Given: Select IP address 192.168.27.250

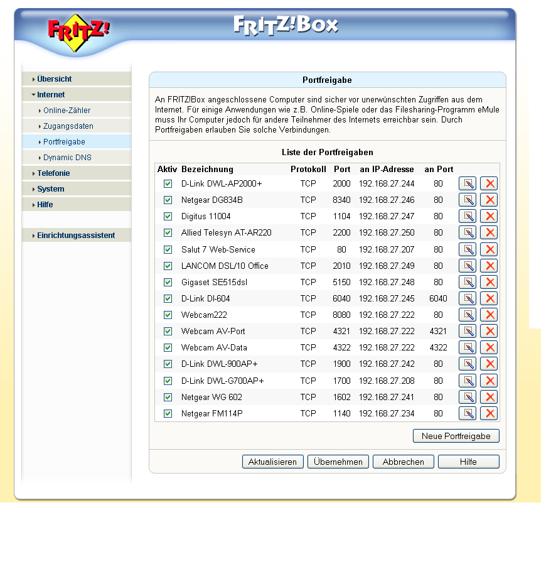Looking at the screenshot, I should point(387,233).
